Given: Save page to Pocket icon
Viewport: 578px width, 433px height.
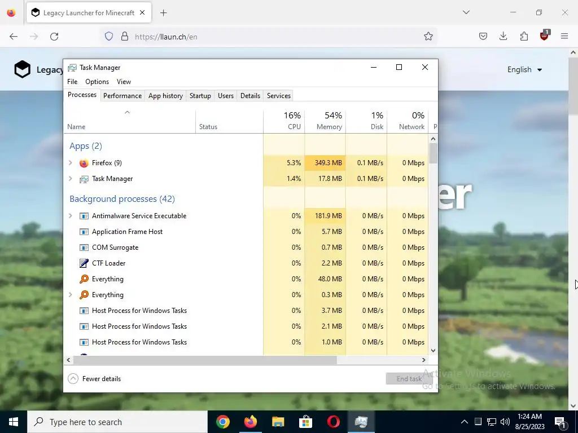Looking at the screenshot, I should pyautogui.click(x=483, y=36).
